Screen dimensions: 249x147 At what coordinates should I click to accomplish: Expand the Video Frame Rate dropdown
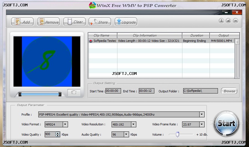[x=202, y=124]
